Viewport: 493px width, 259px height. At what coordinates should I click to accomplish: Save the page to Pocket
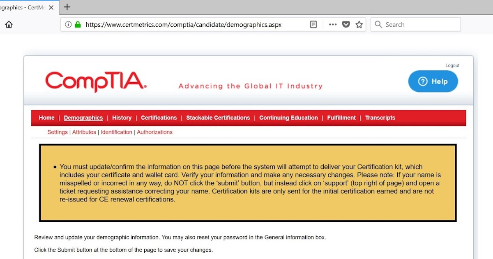(x=346, y=24)
